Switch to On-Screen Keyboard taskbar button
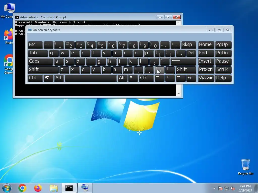Viewport: 258px width, 193px height. pos(85,188)
